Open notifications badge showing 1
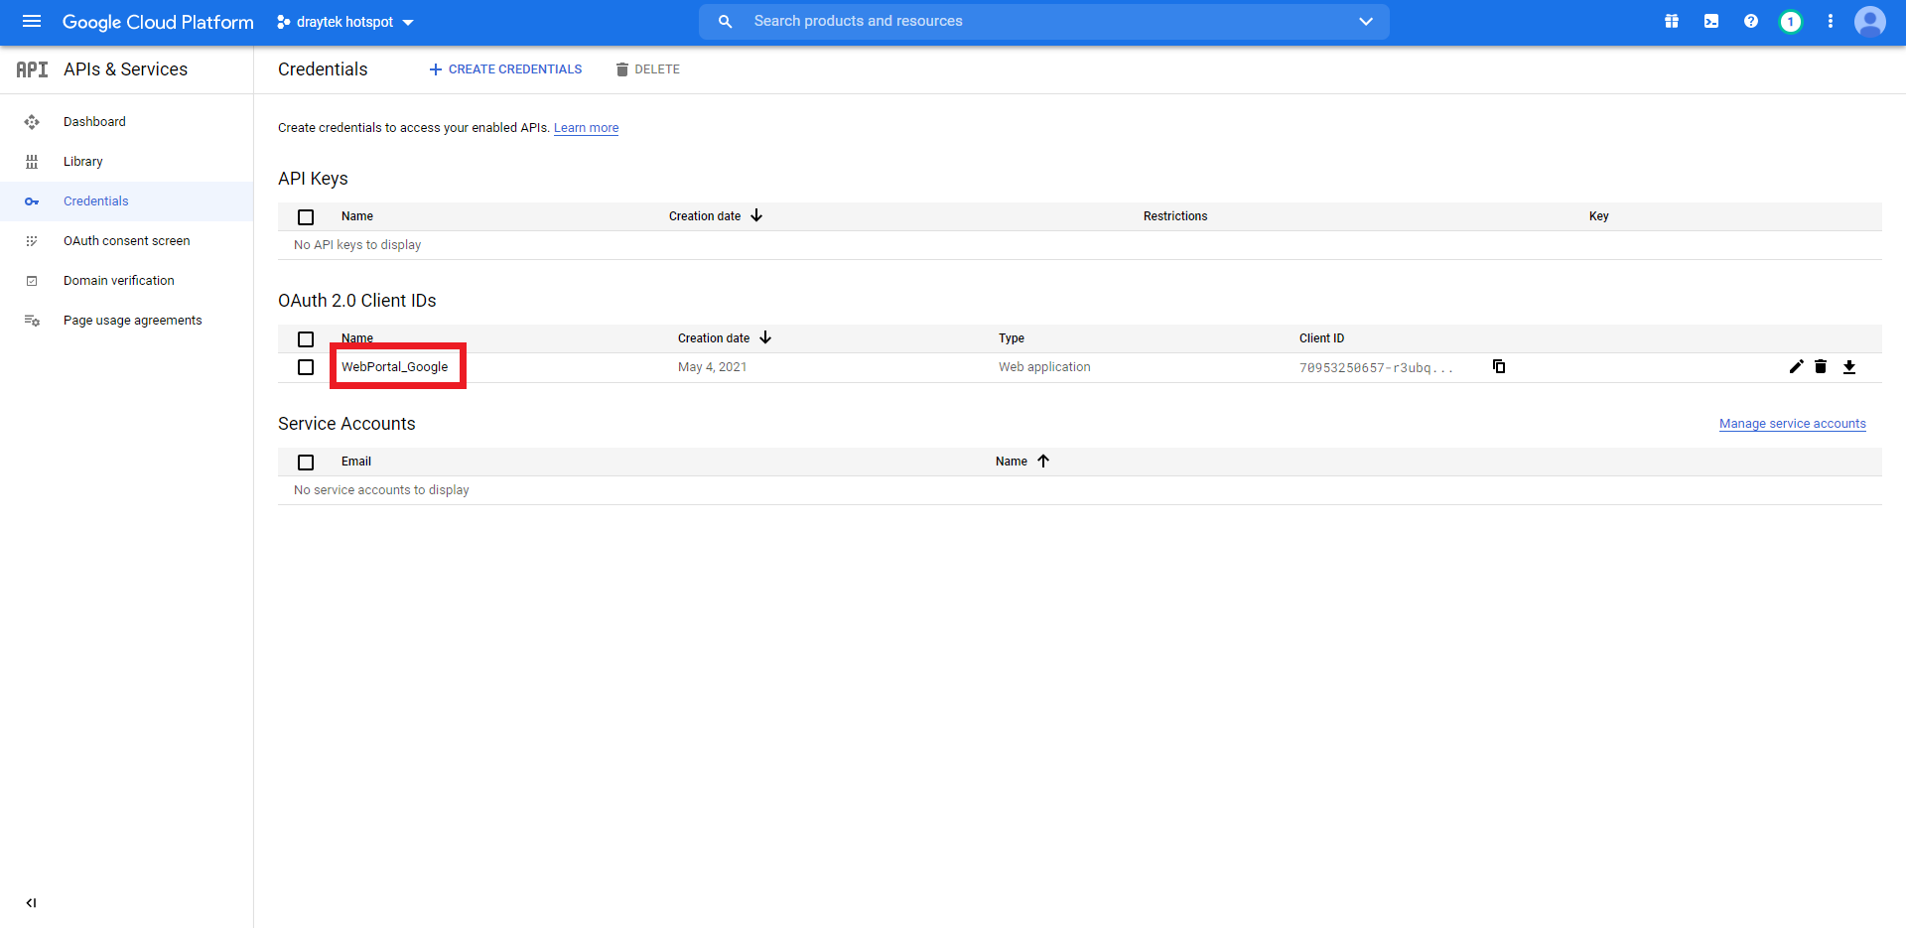 (1791, 21)
